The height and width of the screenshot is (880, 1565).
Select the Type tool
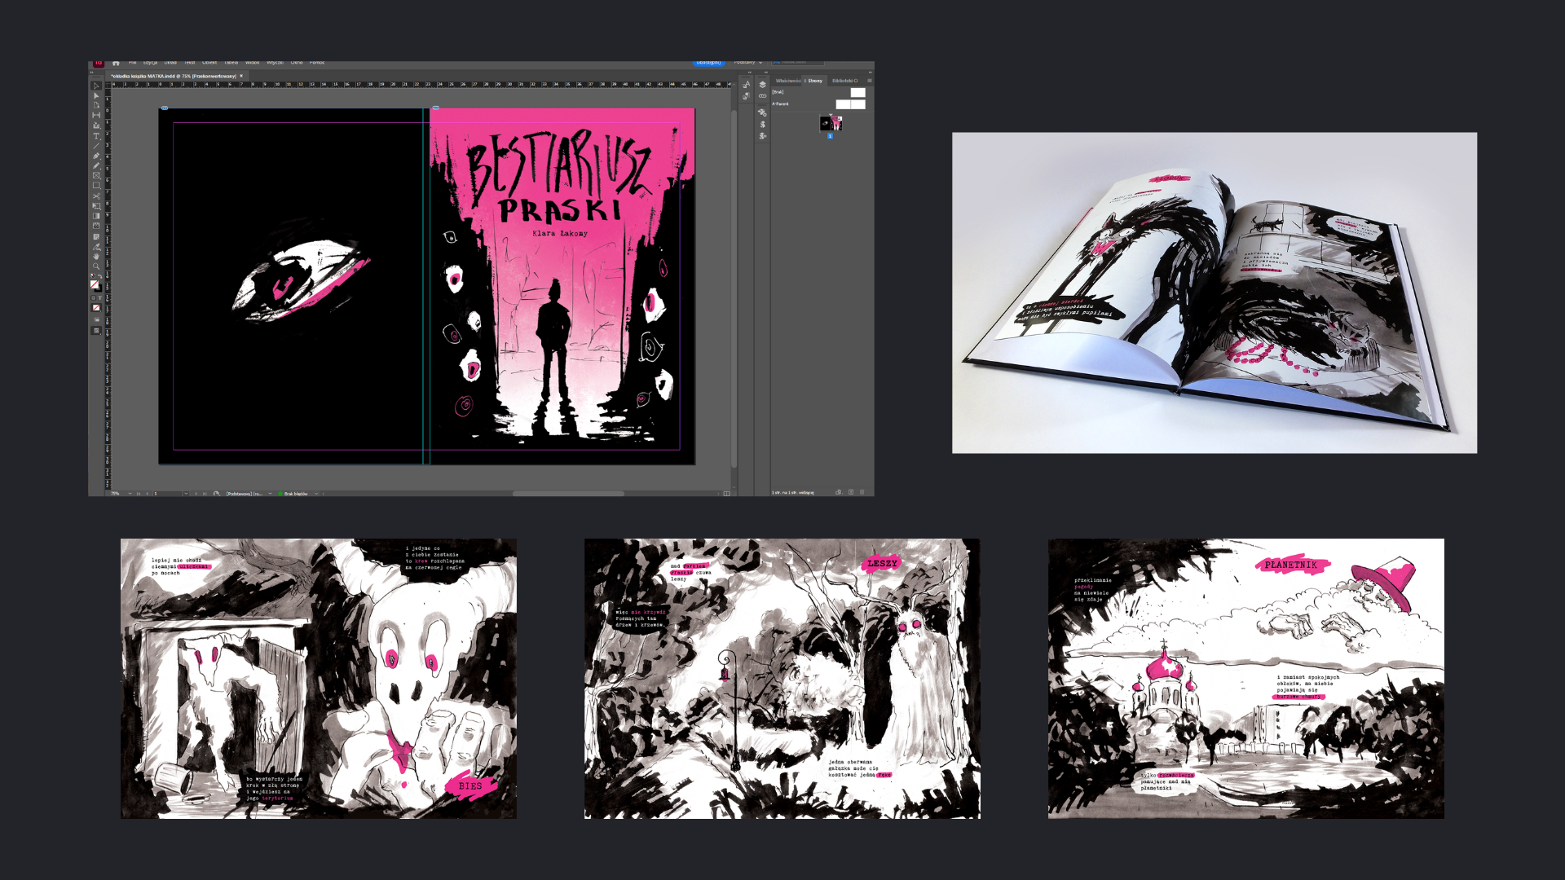click(96, 136)
